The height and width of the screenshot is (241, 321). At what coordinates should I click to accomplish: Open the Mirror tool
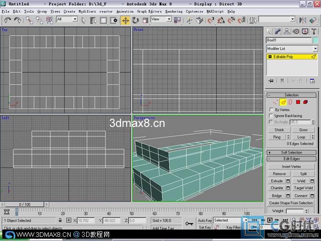tap(303, 20)
